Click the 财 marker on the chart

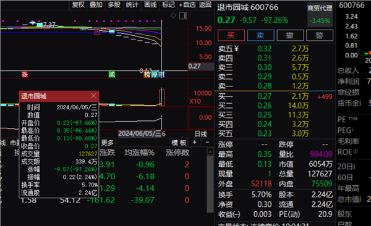[x=161, y=75]
